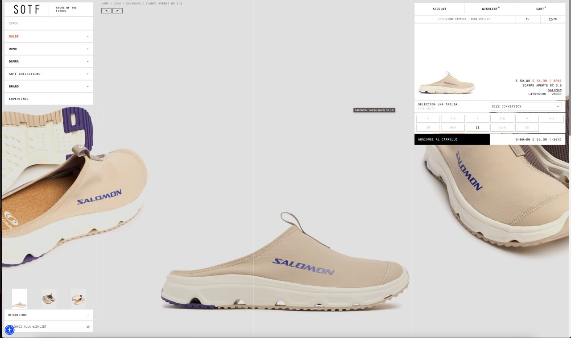Image resolution: width=571 pixels, height=338 pixels.
Task: Select size 7
Action: 428,119
